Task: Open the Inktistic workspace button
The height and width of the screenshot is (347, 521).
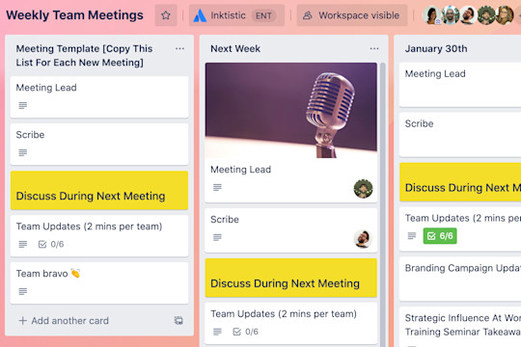Action: click(x=236, y=15)
